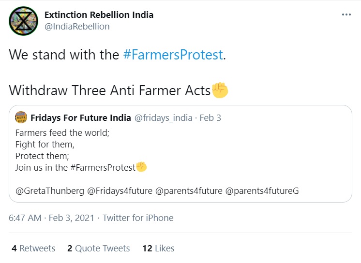The width and height of the screenshot is (361, 263).
Task: View the 2 Quote Tweets list
Action: coord(99,248)
